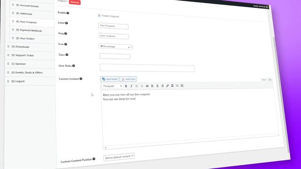301x169 pixels.
Task: Grab the drag handle for Account Details
Action: pos(13,5)
